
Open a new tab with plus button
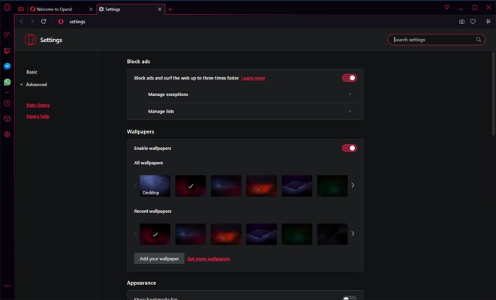point(170,9)
